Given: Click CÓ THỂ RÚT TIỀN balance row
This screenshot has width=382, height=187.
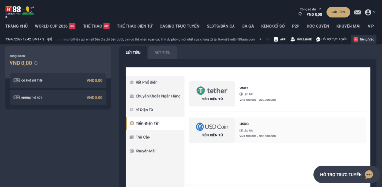Looking at the screenshot, I should coord(58,80).
